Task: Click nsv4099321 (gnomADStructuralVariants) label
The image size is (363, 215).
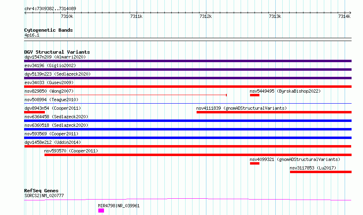Action: [295, 159]
